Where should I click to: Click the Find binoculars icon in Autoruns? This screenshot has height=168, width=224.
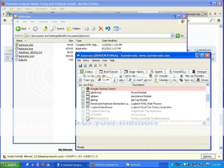pyautogui.click(x=90, y=66)
